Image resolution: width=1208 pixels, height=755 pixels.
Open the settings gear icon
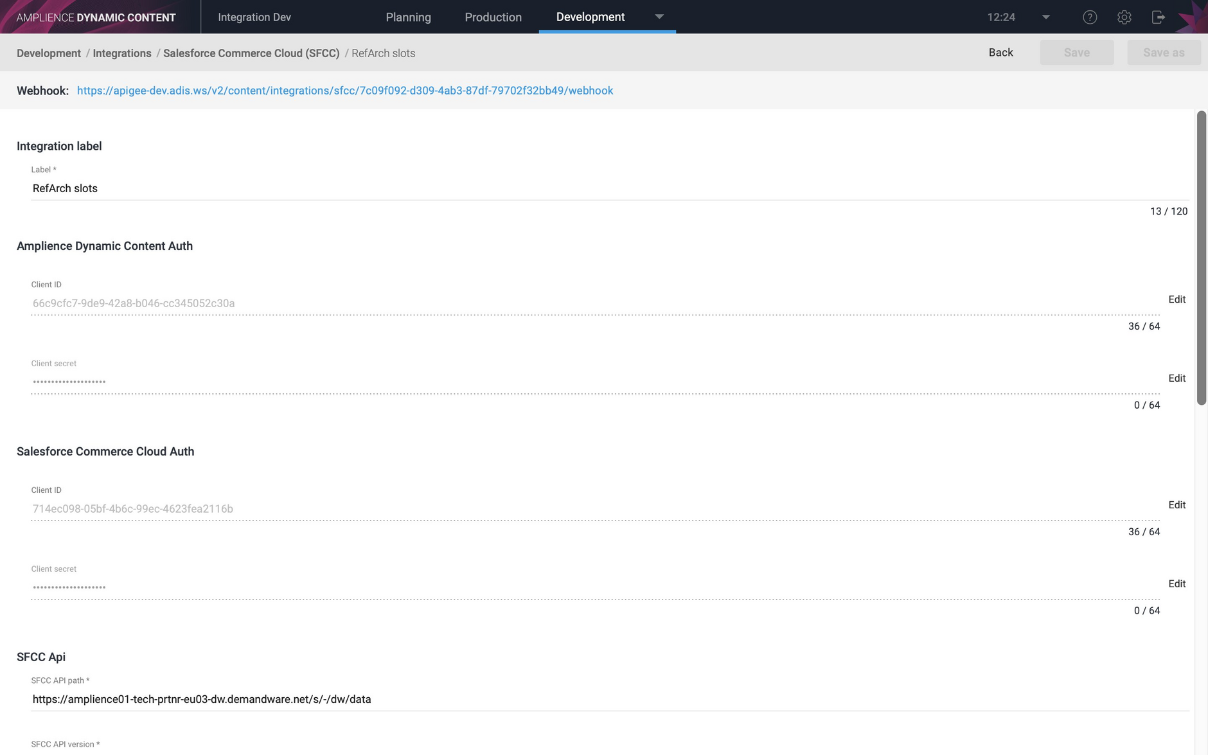tap(1124, 17)
